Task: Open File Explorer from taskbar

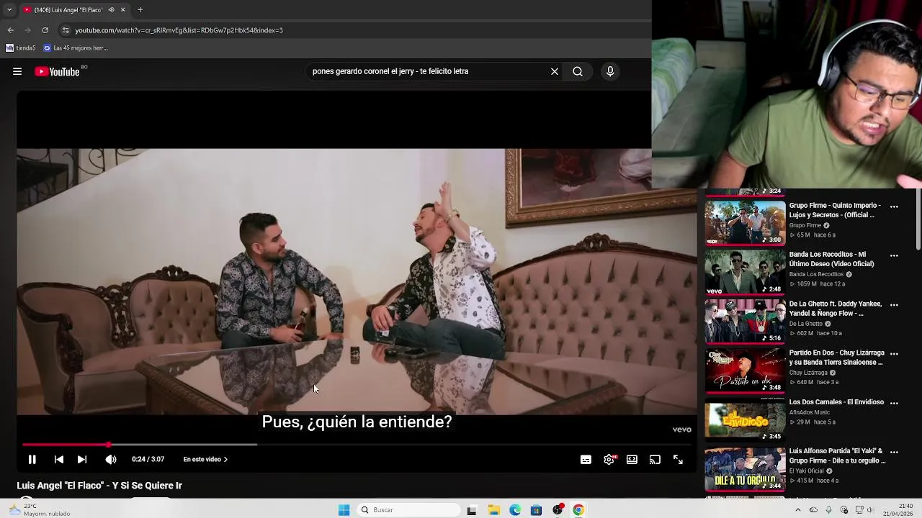Action: (x=493, y=510)
